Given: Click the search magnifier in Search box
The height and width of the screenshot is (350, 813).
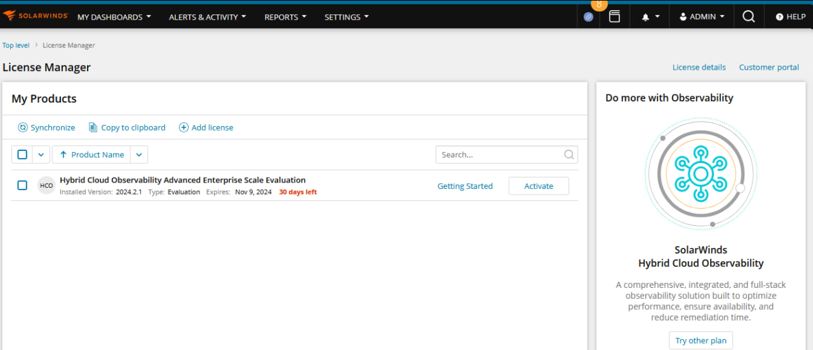Looking at the screenshot, I should point(569,154).
